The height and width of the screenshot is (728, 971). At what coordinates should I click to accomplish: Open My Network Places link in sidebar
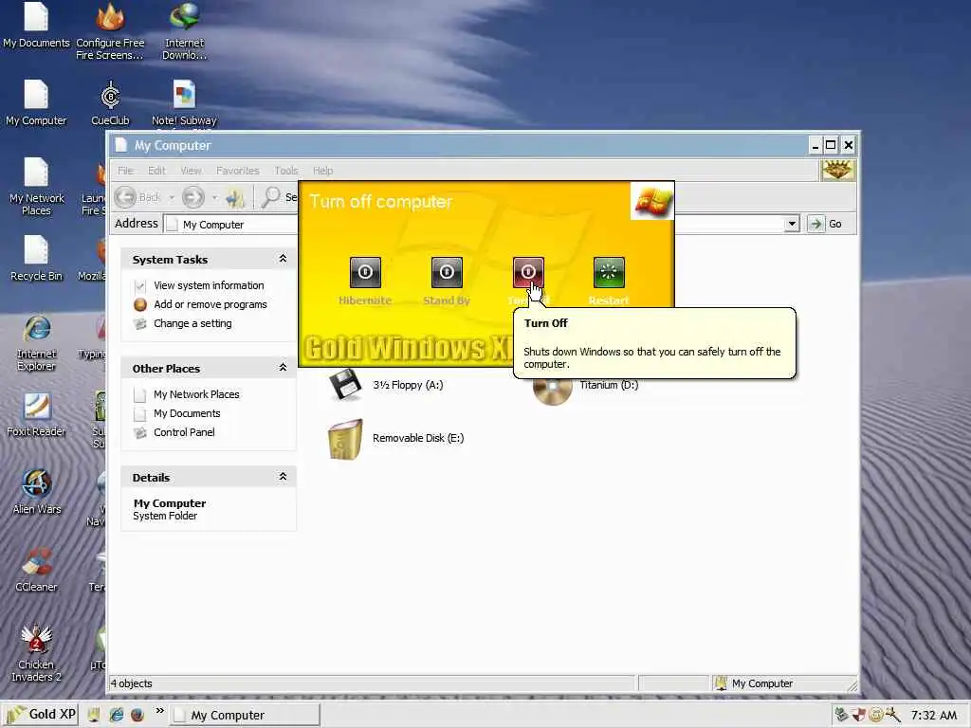196,394
